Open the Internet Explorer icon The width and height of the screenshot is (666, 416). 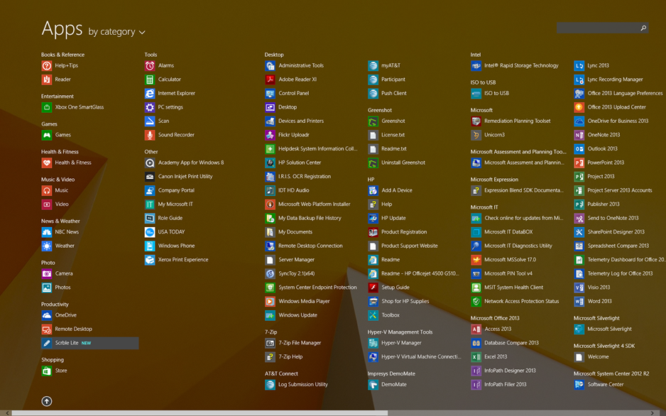click(x=150, y=94)
